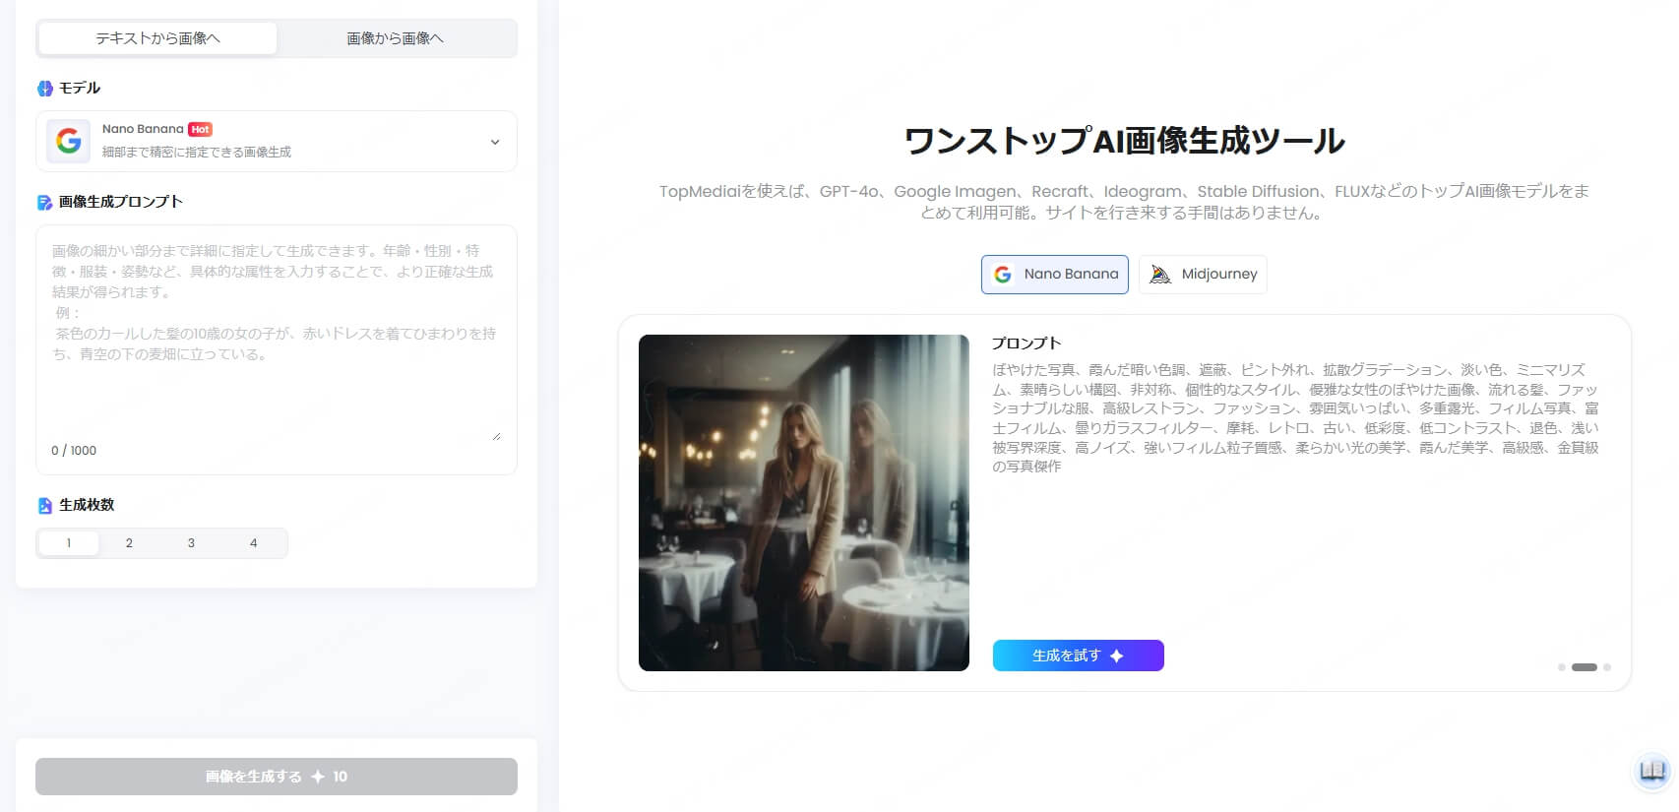
Task: Switch to the 画像から画像へ tab
Action: [x=395, y=38]
